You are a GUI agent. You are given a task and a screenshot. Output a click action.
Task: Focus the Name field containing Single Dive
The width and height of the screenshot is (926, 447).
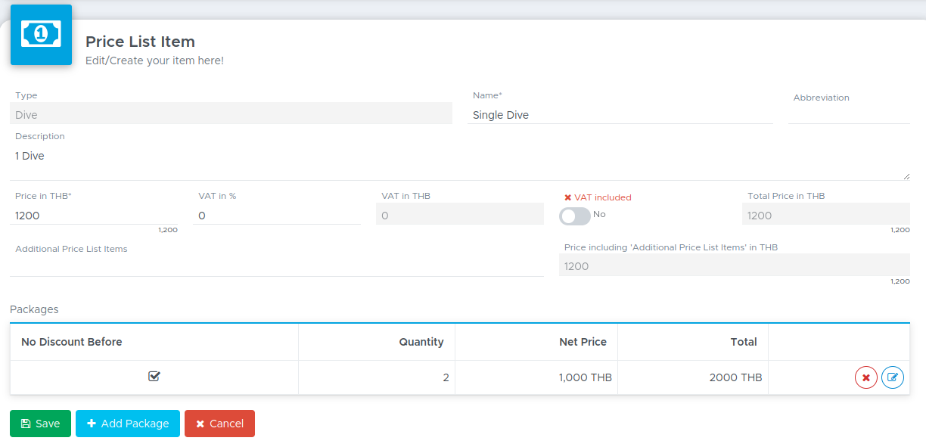point(620,115)
